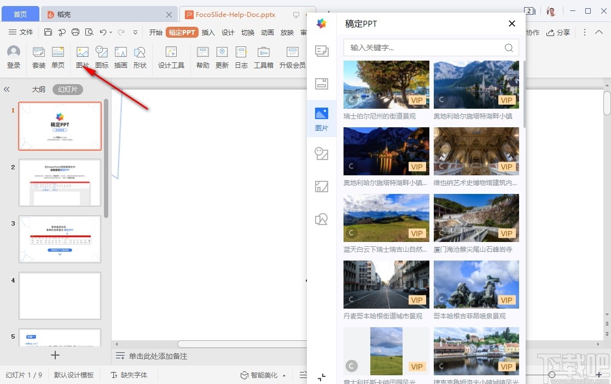The width and height of the screenshot is (611, 384).
Task: Switch to the 插入 ribbon tab
Action: pos(208,32)
